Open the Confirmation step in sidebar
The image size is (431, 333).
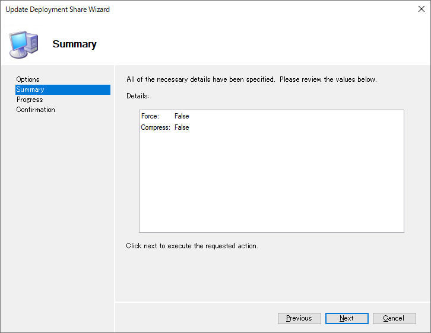tap(36, 110)
